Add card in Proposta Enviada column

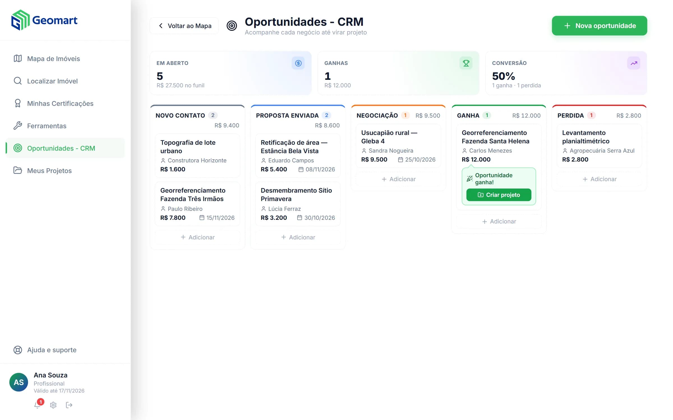[298, 237]
